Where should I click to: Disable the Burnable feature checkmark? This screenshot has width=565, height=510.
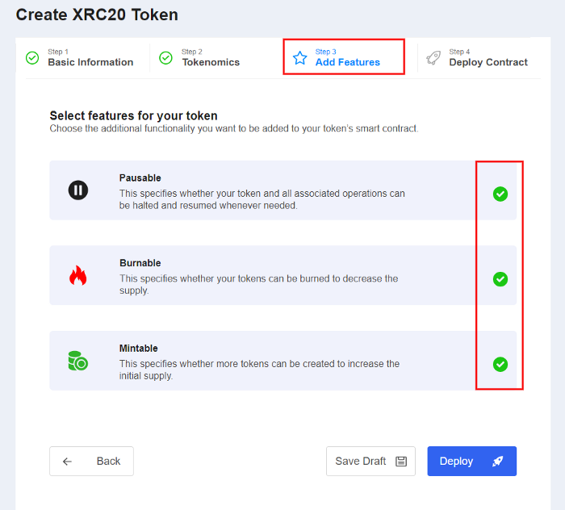(500, 279)
